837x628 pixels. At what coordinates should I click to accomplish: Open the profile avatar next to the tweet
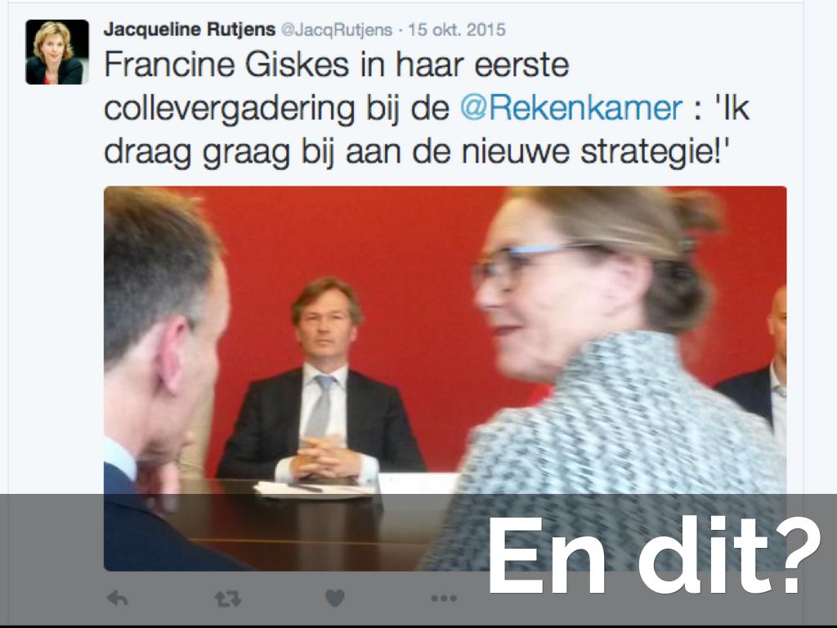pyautogui.click(x=57, y=52)
